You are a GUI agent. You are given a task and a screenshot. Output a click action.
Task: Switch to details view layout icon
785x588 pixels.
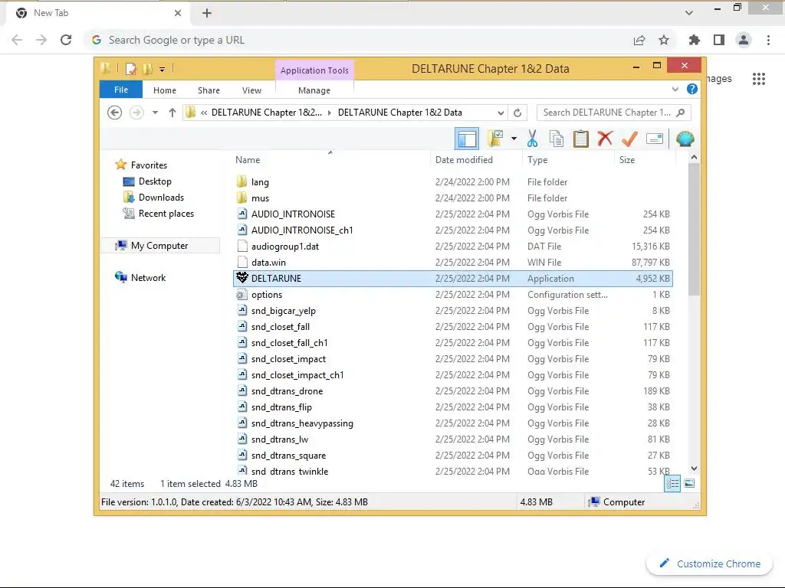point(672,484)
